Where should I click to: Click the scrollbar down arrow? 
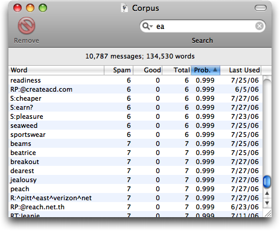[x=267, y=203]
